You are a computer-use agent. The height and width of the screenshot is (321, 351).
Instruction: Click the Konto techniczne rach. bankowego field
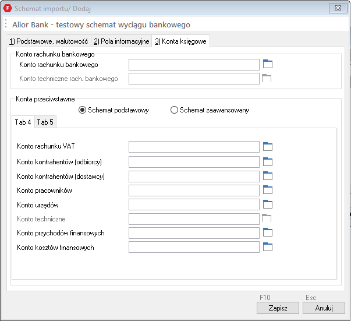pos(194,79)
